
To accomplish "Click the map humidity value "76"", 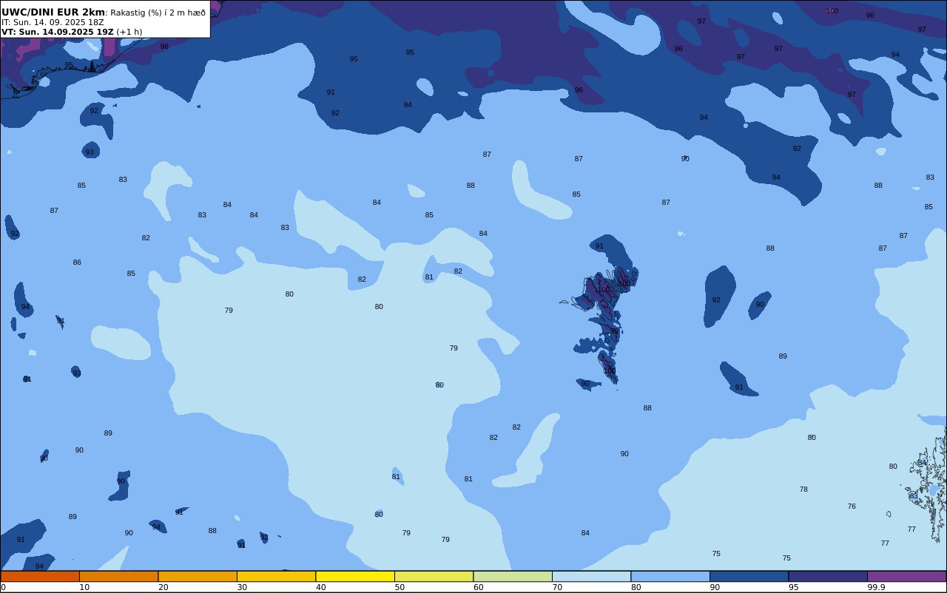I will click(852, 506).
